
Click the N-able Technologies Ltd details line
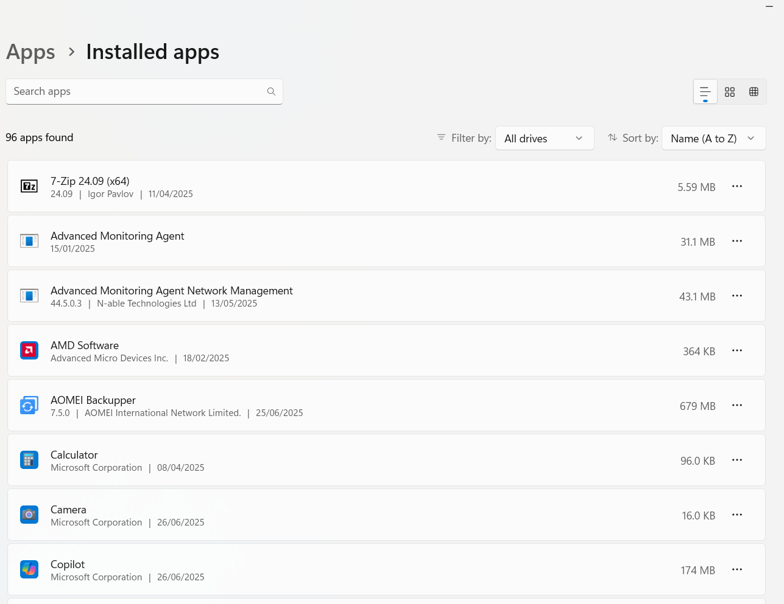coord(154,304)
